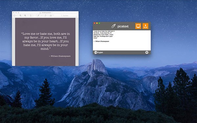This screenshot has width=197, height=123.
Task: Maximize the Picatext window with green button
Action: coord(99,23)
